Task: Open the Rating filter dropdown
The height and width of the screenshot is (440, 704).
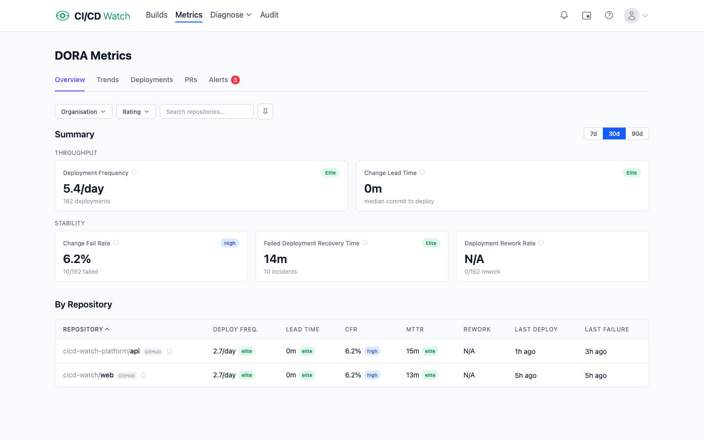Action: [x=136, y=111]
